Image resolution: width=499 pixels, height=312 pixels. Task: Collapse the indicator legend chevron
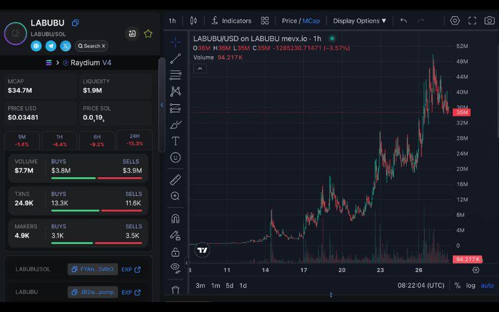200,69
